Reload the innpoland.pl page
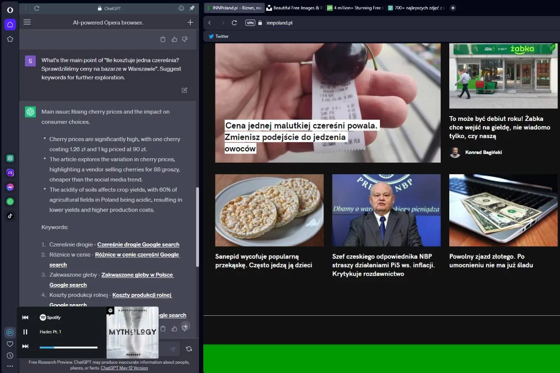 coord(234,23)
